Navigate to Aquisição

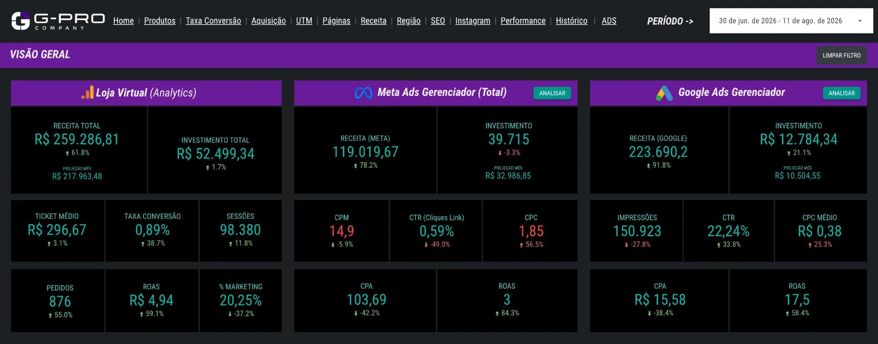pos(268,21)
